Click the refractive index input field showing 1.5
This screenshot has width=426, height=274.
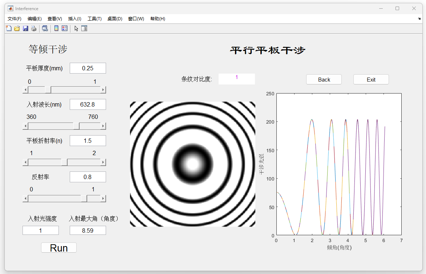point(88,141)
